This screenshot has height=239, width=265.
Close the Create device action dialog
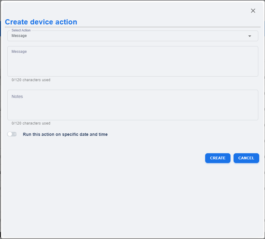(253, 11)
